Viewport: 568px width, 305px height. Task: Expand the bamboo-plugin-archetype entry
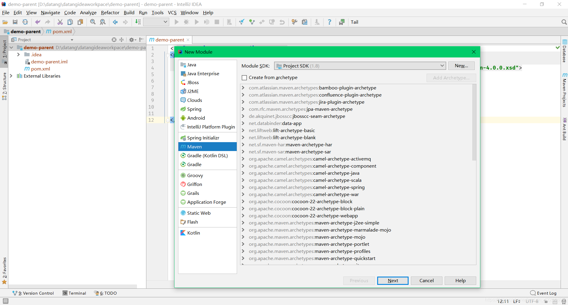[x=243, y=88]
